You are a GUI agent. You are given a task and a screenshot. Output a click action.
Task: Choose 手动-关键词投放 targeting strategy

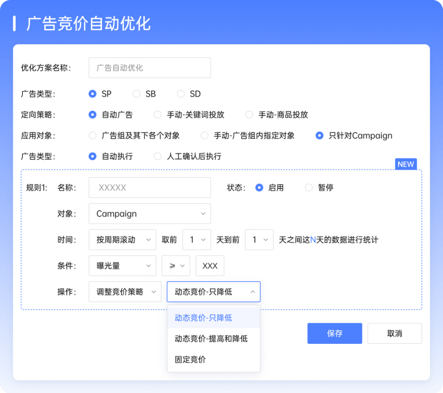click(158, 115)
